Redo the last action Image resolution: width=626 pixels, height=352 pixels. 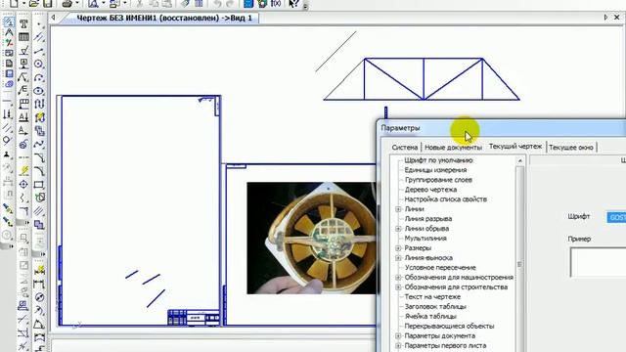(231, 3)
